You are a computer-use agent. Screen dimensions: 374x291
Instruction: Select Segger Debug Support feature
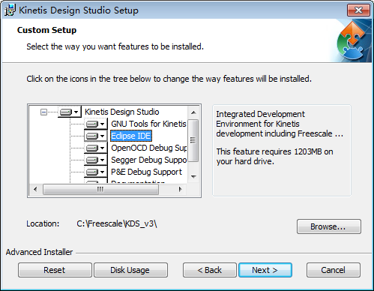point(149,160)
